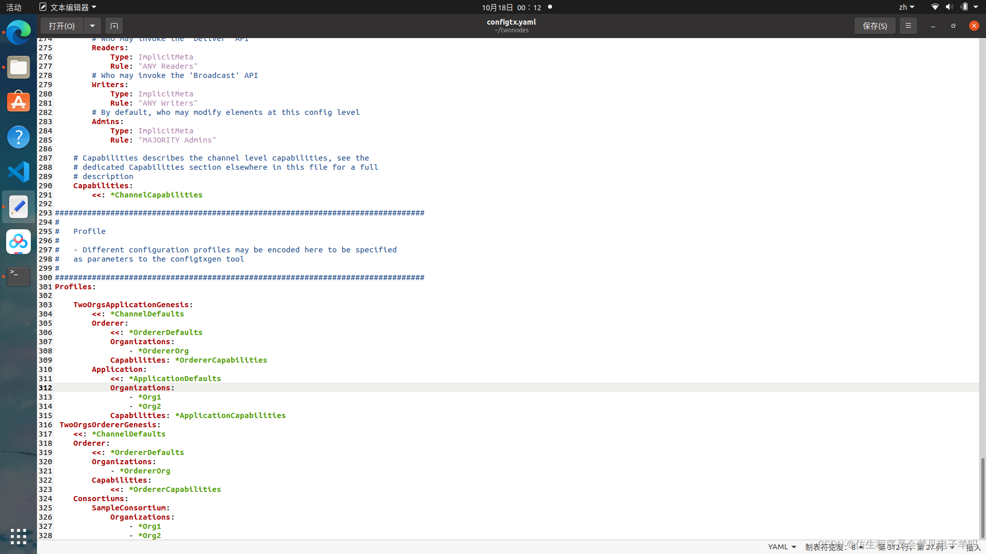This screenshot has height=554, width=986.
Task: Click the 保存(S) save button
Action: click(x=875, y=26)
